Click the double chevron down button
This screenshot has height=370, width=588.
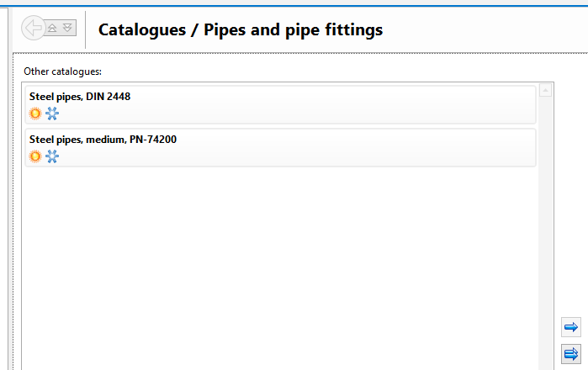pos(68,29)
